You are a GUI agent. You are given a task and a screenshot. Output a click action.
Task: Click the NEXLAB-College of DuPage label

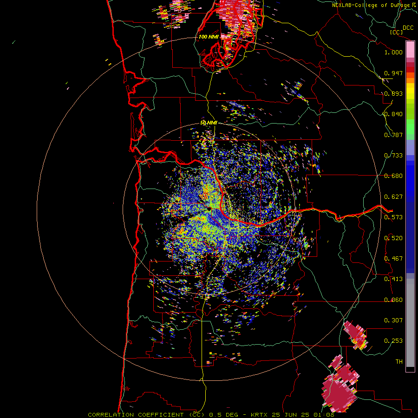point(371,5)
